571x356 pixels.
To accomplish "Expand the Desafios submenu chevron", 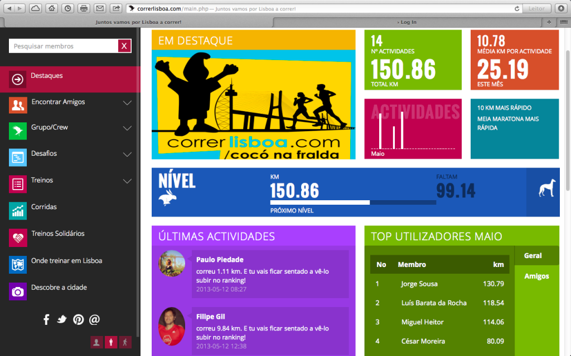I will (x=127, y=155).
